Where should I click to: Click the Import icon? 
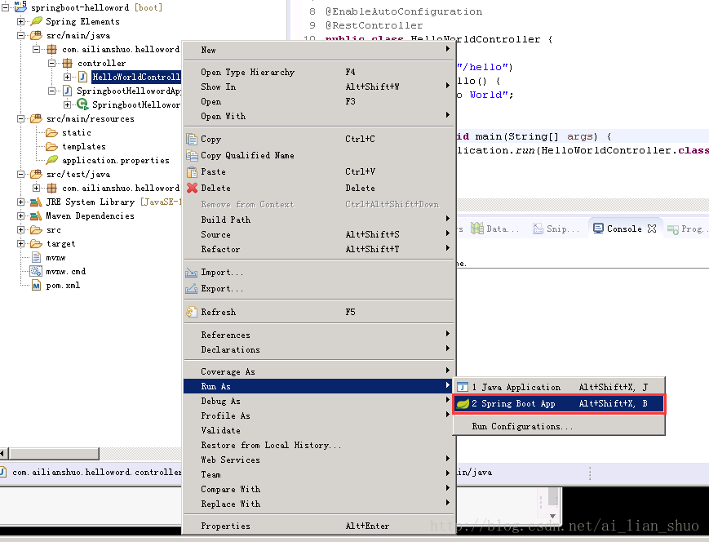point(192,273)
